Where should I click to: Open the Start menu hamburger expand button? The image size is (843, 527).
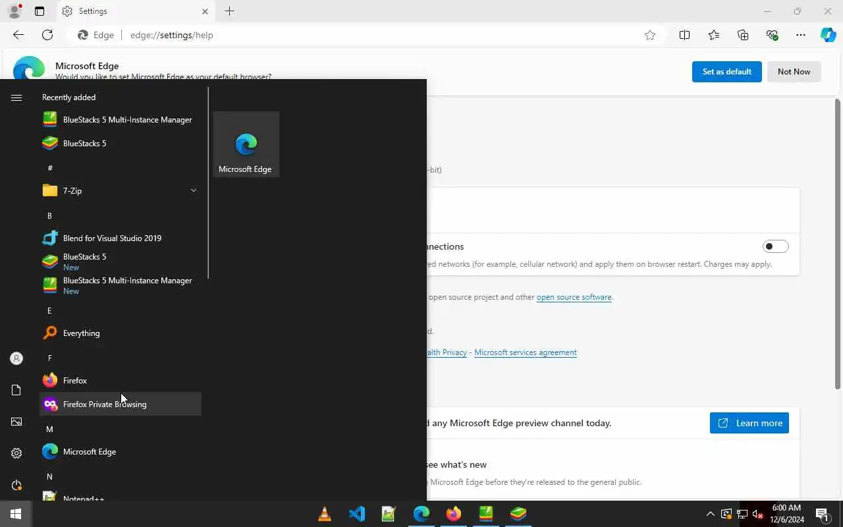click(16, 97)
